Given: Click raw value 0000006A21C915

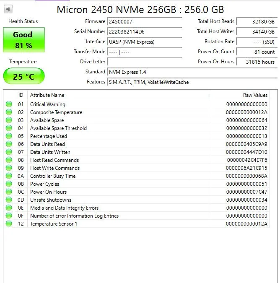Looking at the screenshot, I should (x=246, y=168).
